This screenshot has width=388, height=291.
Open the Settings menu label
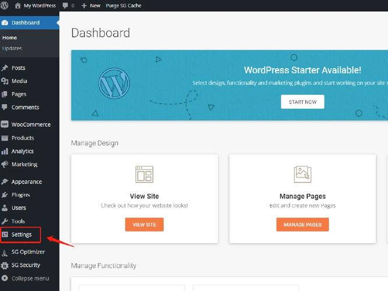22,235
